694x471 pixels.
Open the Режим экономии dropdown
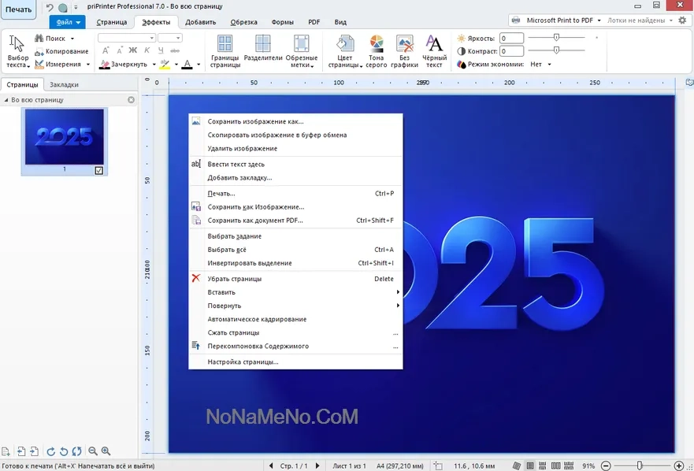pyautogui.click(x=541, y=65)
